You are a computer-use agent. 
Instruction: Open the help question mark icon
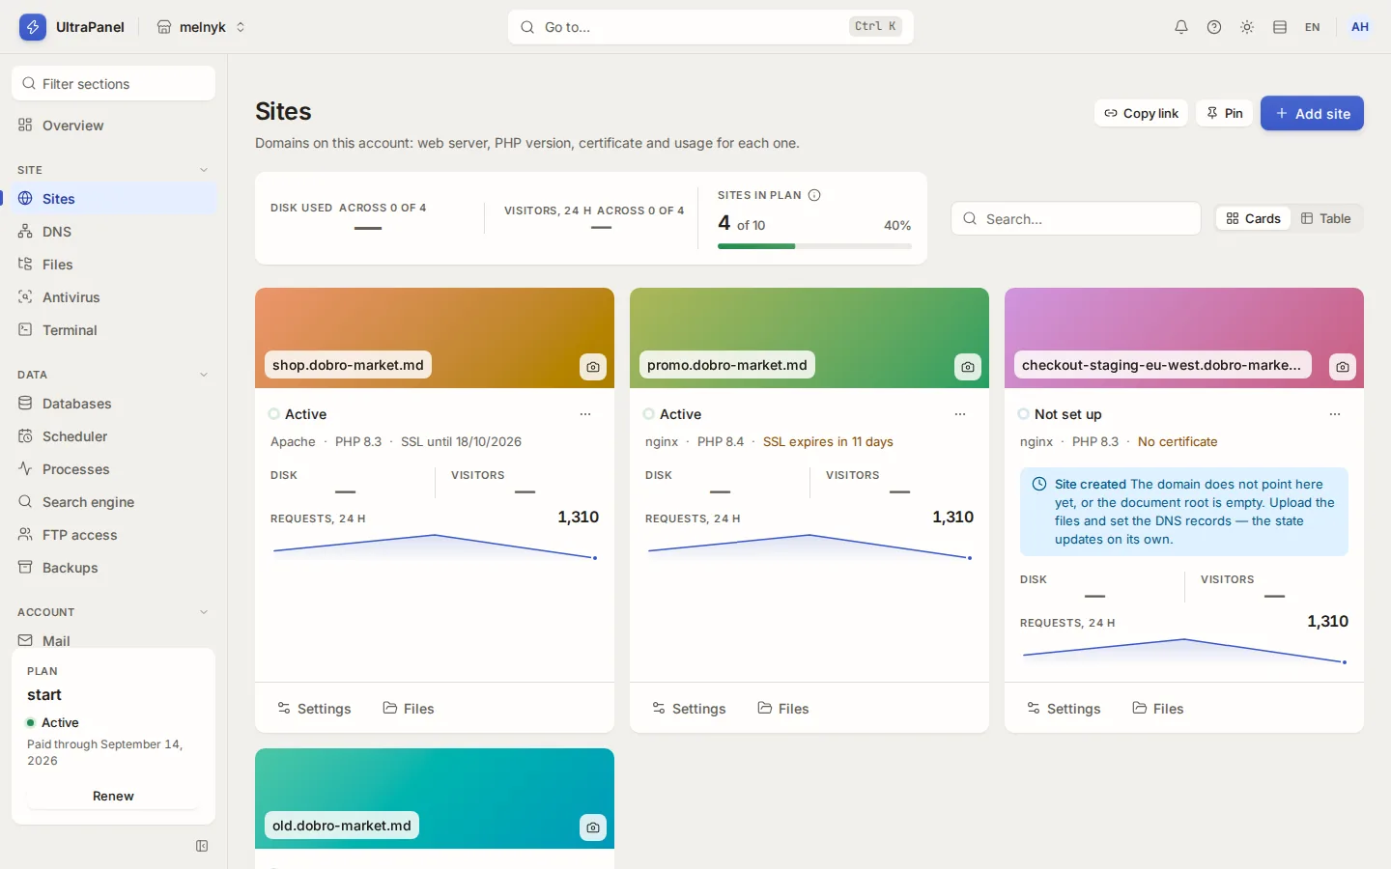1214,27
